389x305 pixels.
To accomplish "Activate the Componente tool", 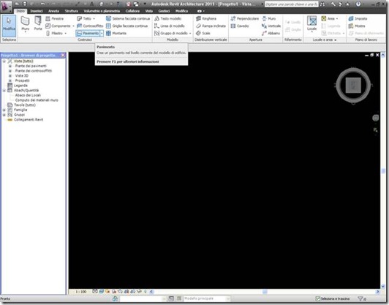I will pyautogui.click(x=58, y=26).
